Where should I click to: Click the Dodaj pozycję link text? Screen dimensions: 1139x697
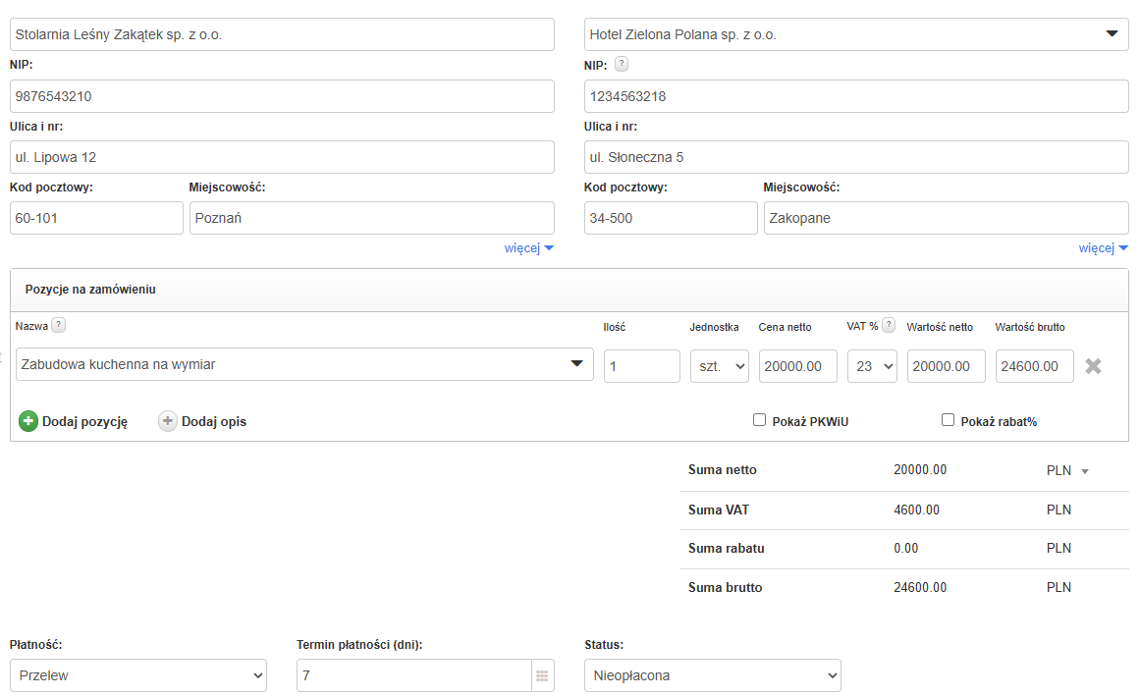85,422
